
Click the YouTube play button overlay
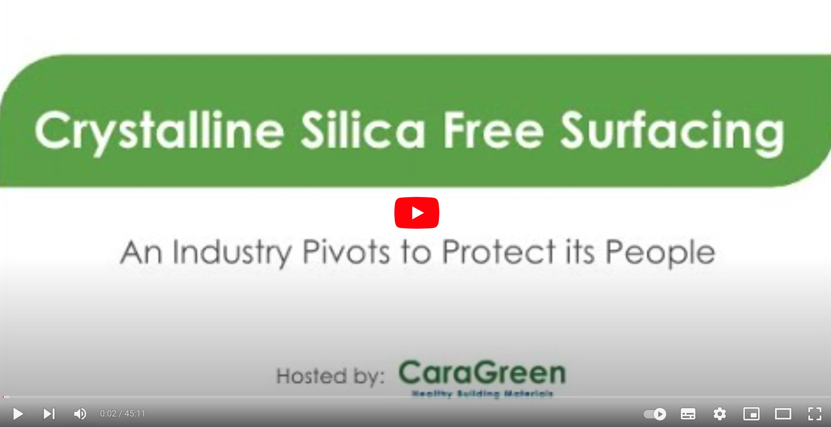coord(415,213)
